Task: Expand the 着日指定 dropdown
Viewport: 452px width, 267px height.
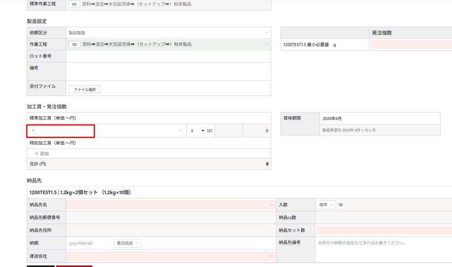Action: 128,243
